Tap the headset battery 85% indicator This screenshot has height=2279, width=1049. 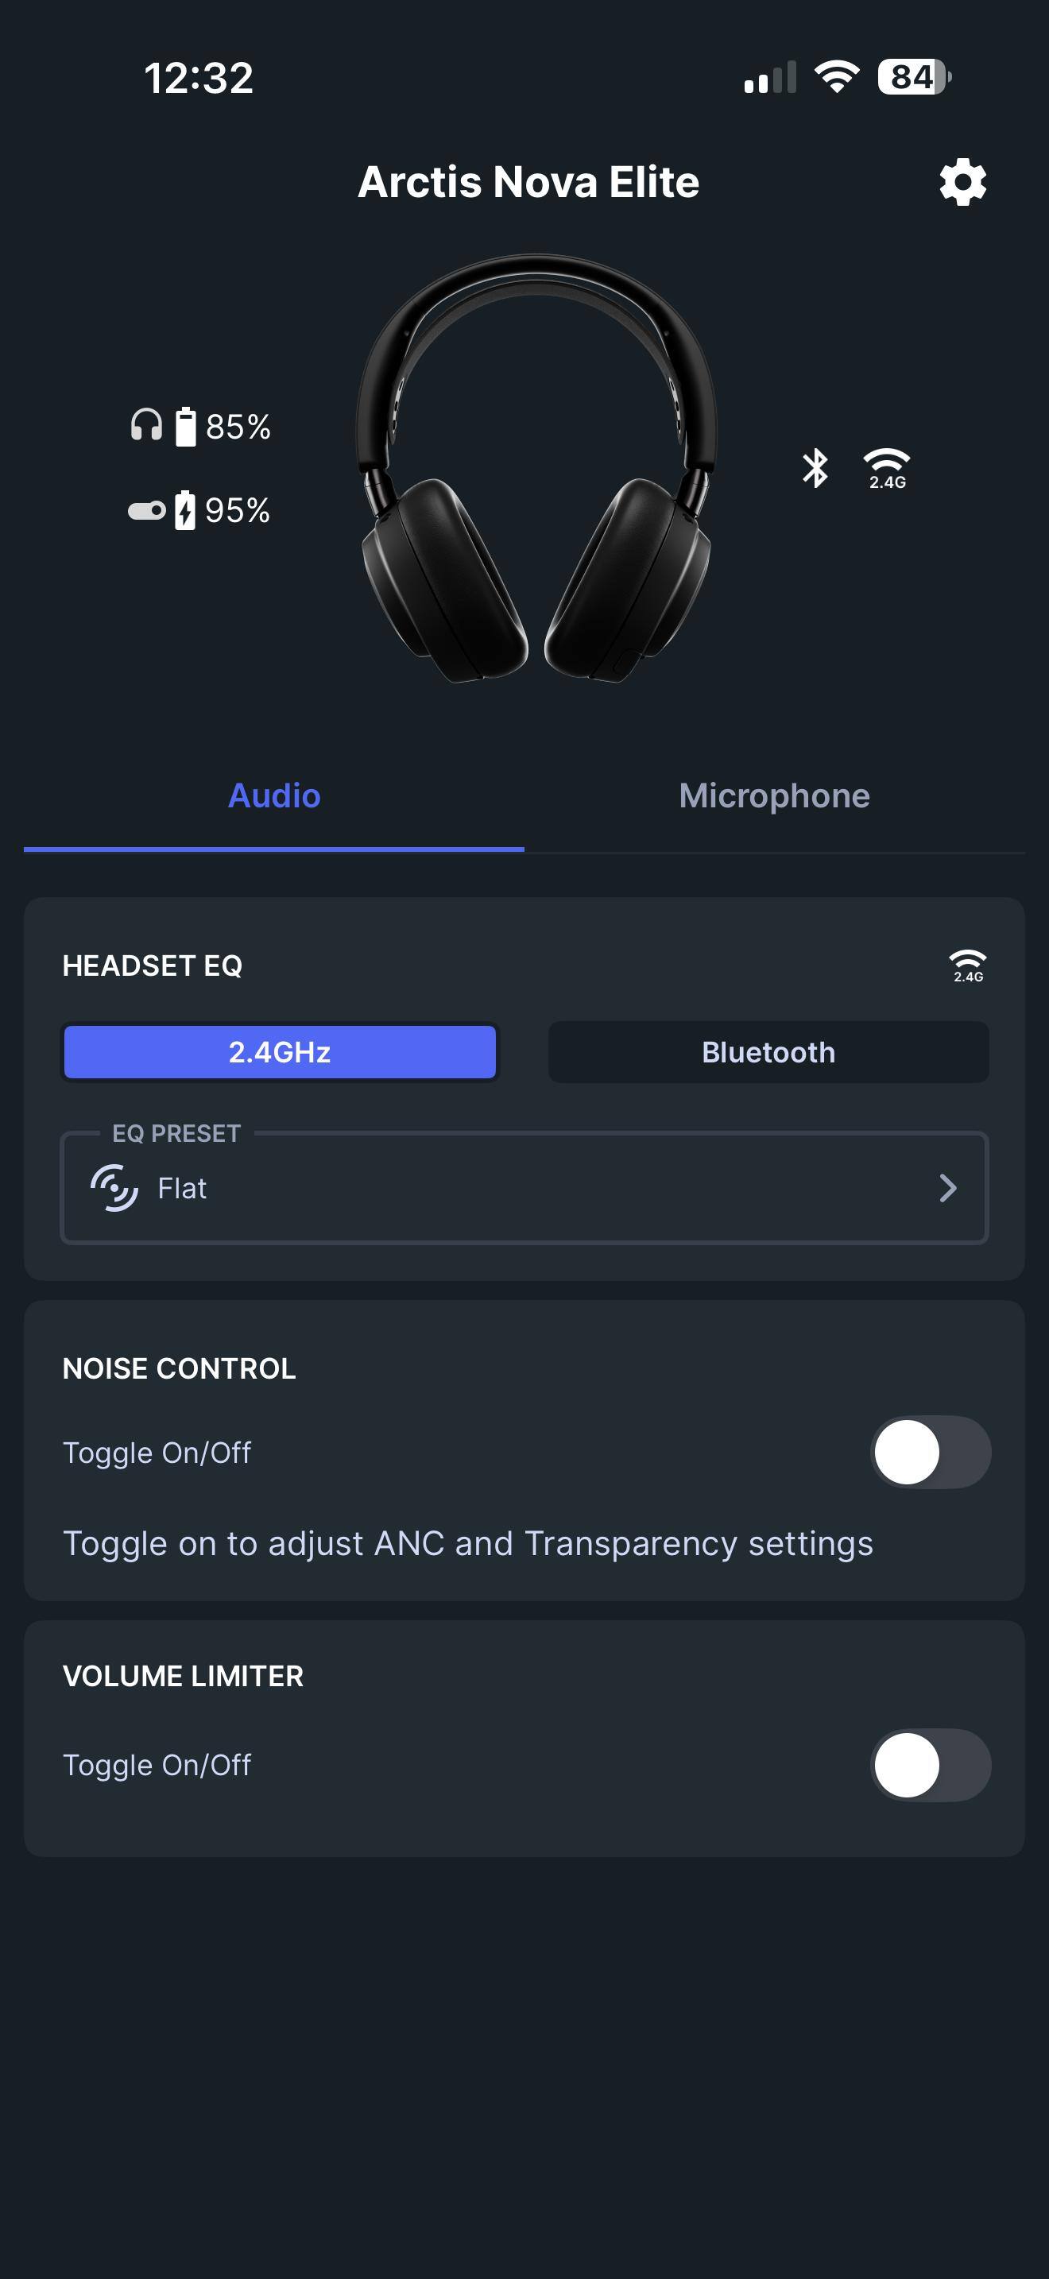point(201,427)
